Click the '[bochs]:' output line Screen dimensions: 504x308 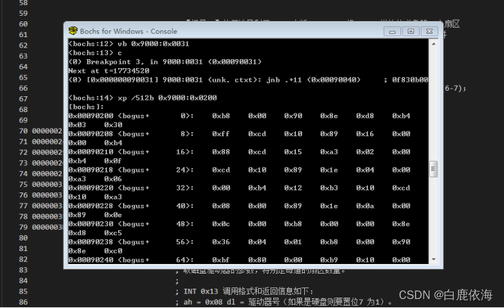click(x=86, y=107)
